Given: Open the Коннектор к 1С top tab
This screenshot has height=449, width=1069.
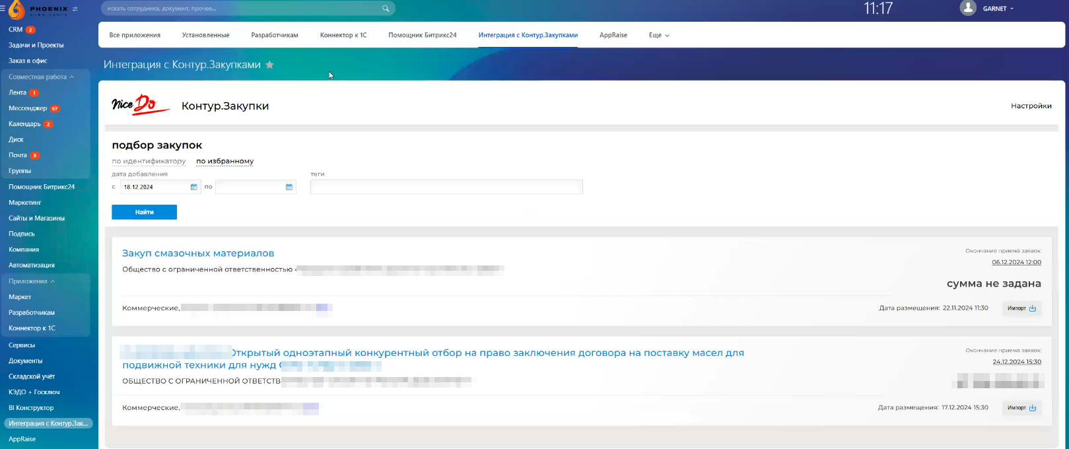Looking at the screenshot, I should point(343,35).
